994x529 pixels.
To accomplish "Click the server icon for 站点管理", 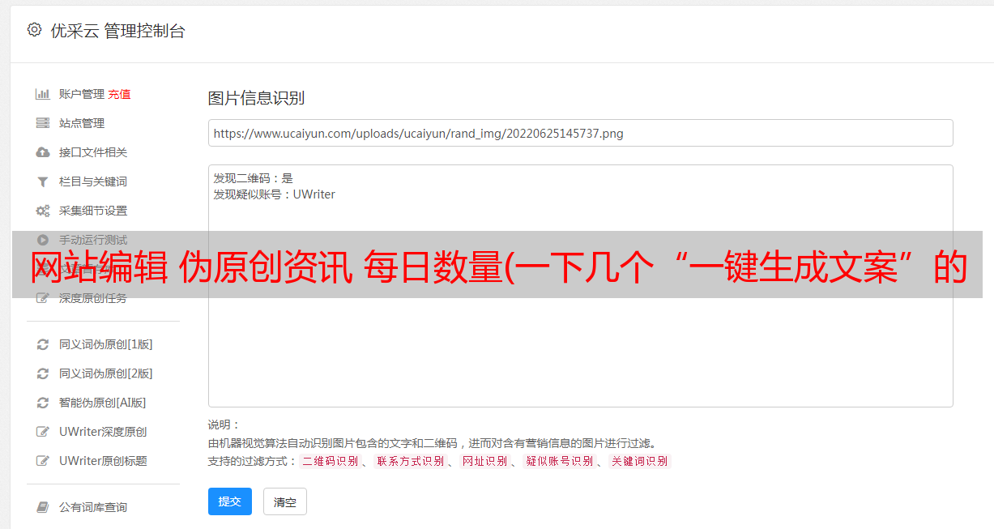I will pos(43,123).
